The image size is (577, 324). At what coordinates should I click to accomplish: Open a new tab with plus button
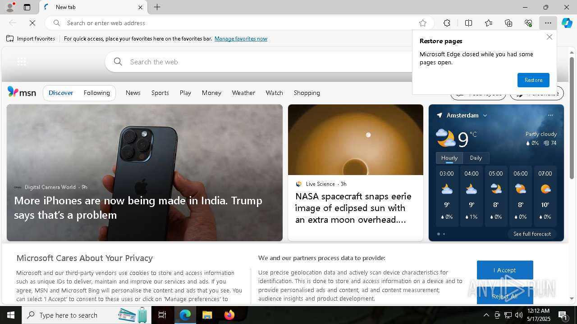point(157,7)
